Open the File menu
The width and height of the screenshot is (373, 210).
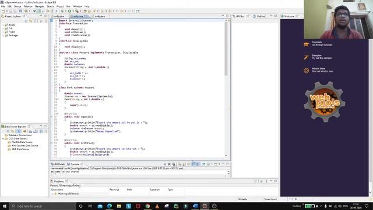pyautogui.click(x=3, y=6)
